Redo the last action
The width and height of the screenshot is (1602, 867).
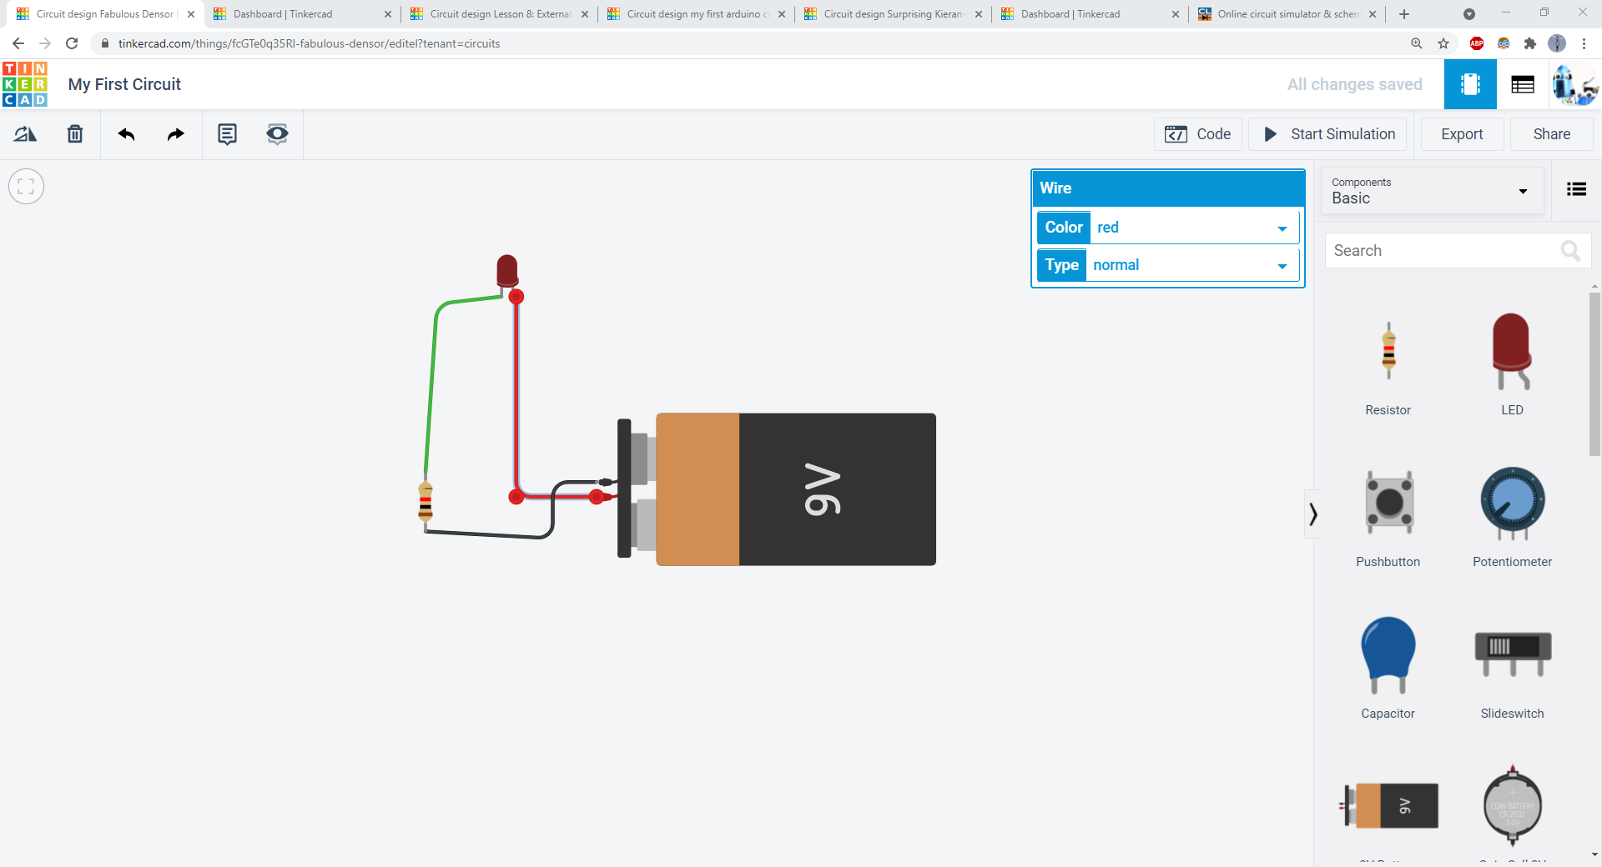175,133
